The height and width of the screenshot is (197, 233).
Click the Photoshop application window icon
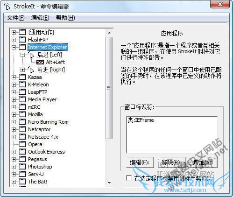coord(22,167)
